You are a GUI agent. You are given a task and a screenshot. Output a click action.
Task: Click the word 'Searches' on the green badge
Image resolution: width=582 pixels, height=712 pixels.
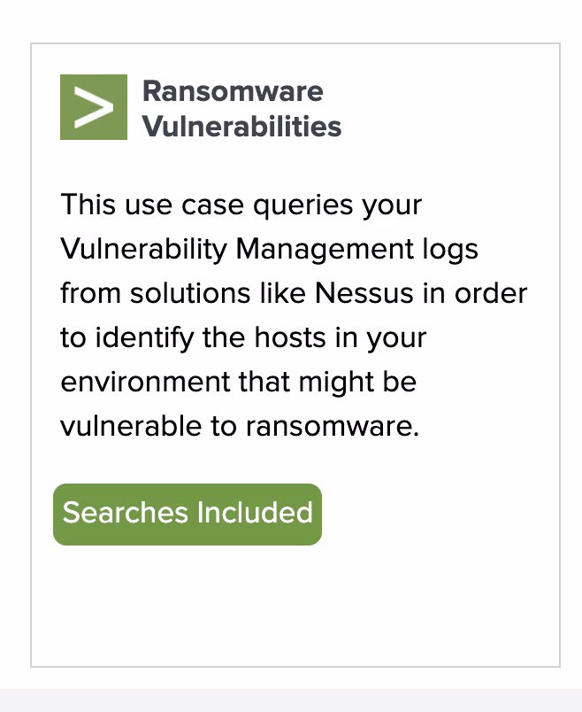point(126,513)
